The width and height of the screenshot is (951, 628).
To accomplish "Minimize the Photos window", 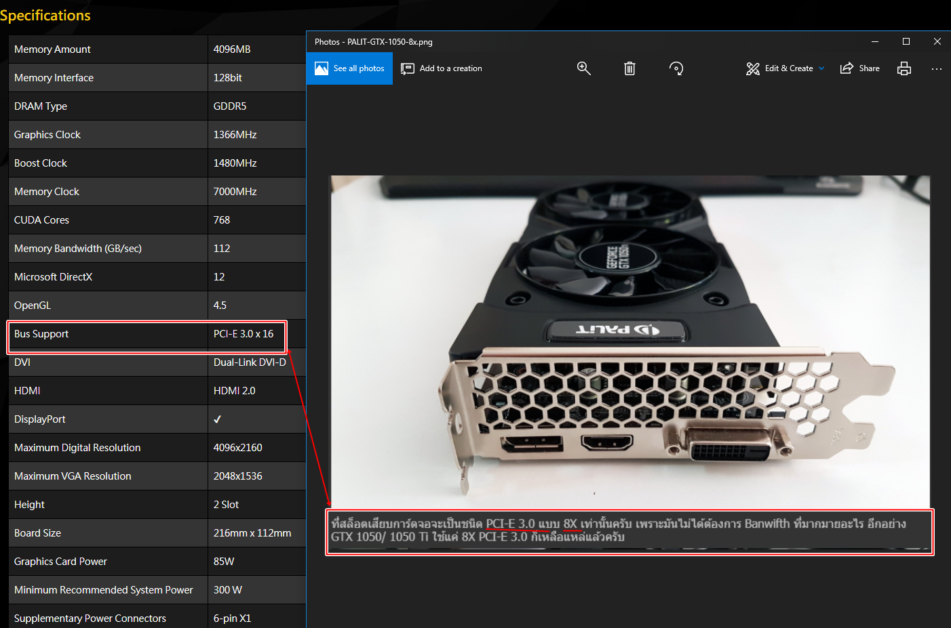I will click(875, 41).
